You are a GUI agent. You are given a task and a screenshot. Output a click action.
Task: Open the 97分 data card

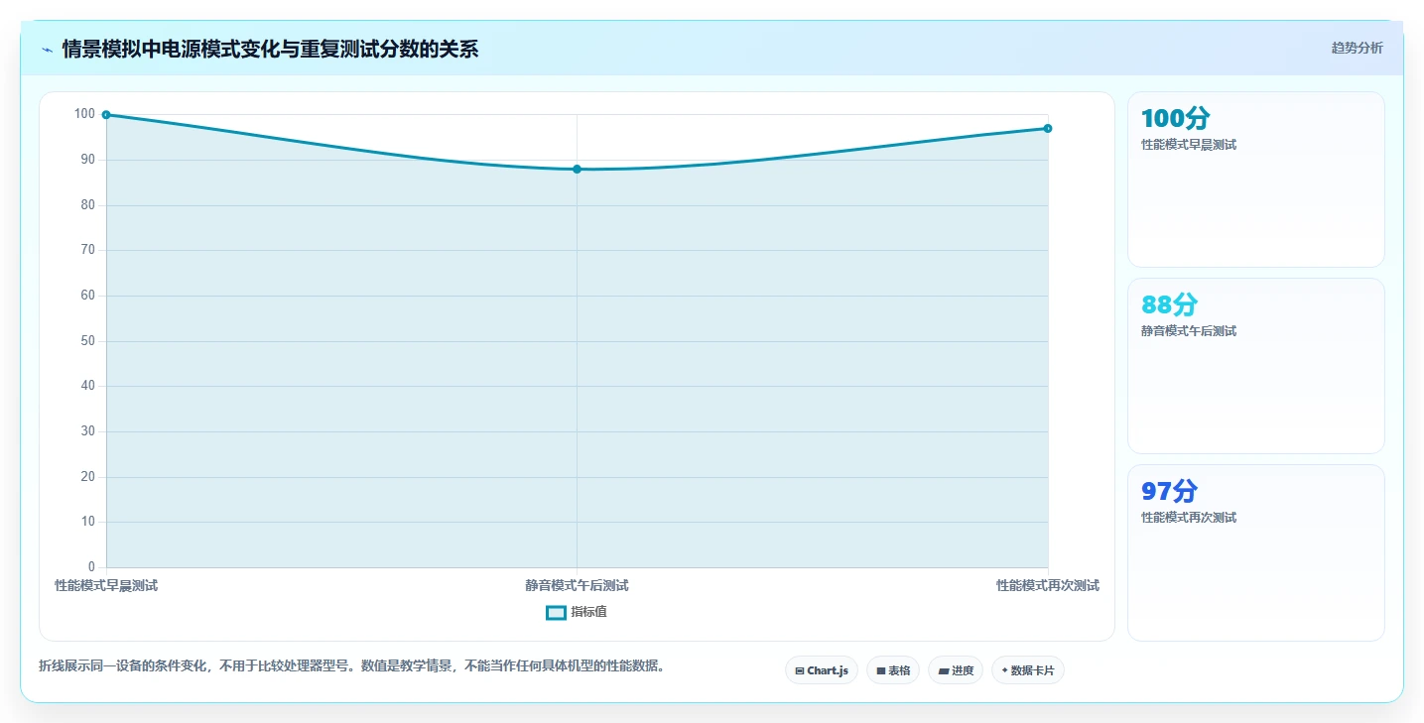(1255, 552)
